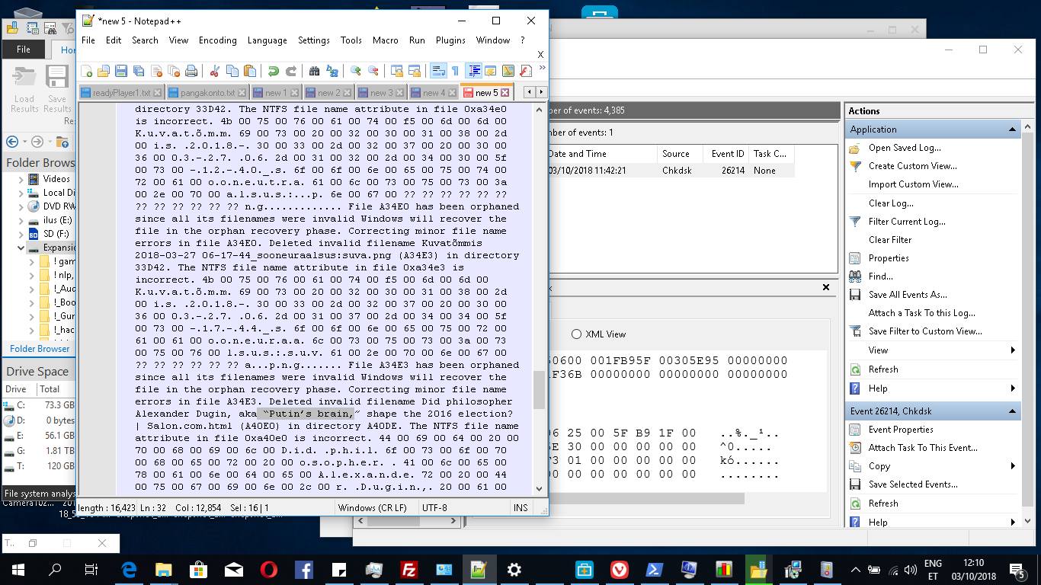The image size is (1041, 585).
Task: Toggle Show All Characters pilcrow icon
Action: click(455, 71)
